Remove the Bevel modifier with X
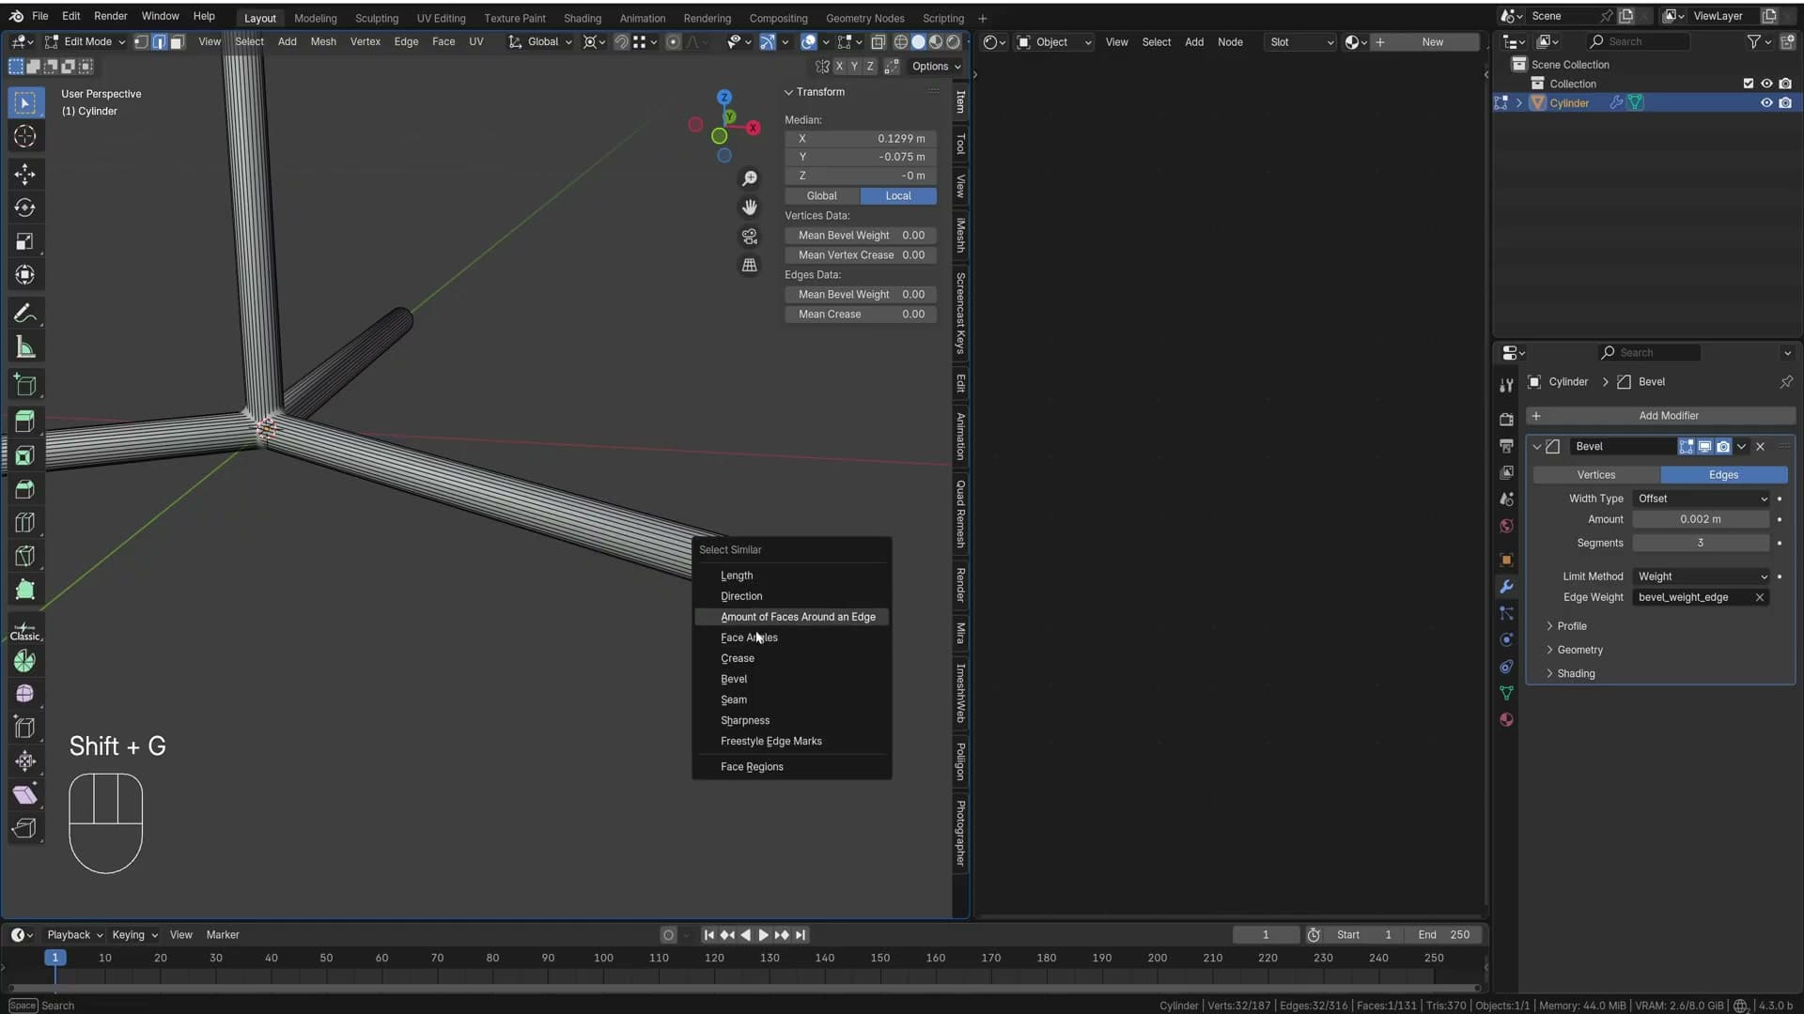1804x1014 pixels. [x=1760, y=447]
